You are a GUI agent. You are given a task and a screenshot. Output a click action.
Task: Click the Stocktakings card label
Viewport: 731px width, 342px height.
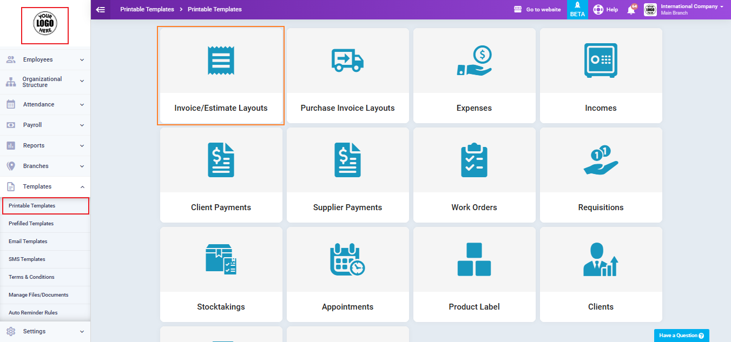point(221,307)
